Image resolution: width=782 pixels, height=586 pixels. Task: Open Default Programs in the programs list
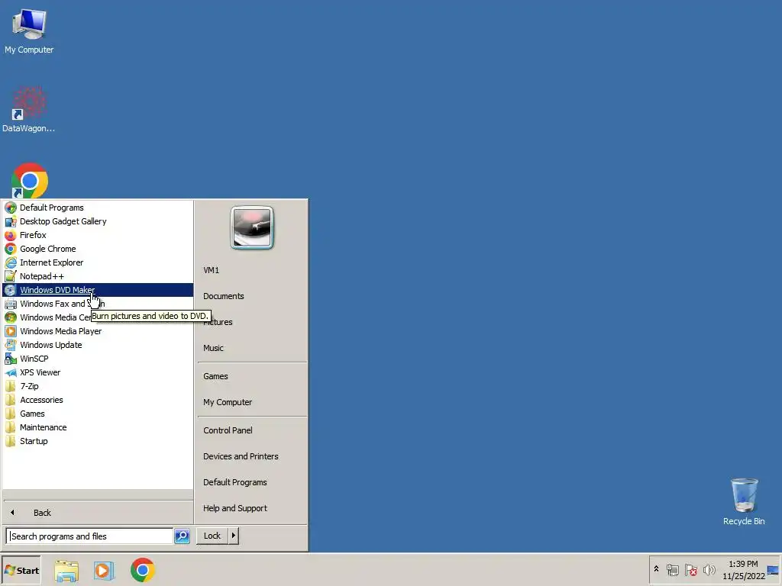click(98, 208)
